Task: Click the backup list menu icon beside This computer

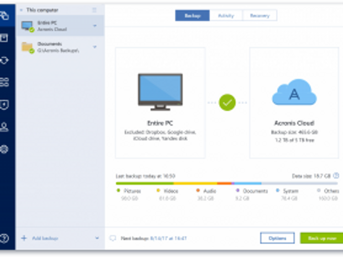Action: point(94,10)
